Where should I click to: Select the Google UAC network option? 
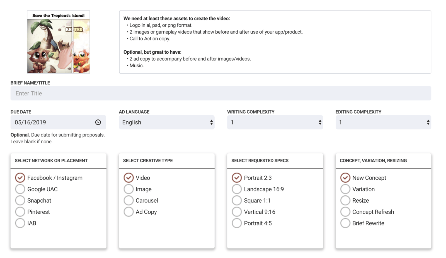[x=20, y=189]
